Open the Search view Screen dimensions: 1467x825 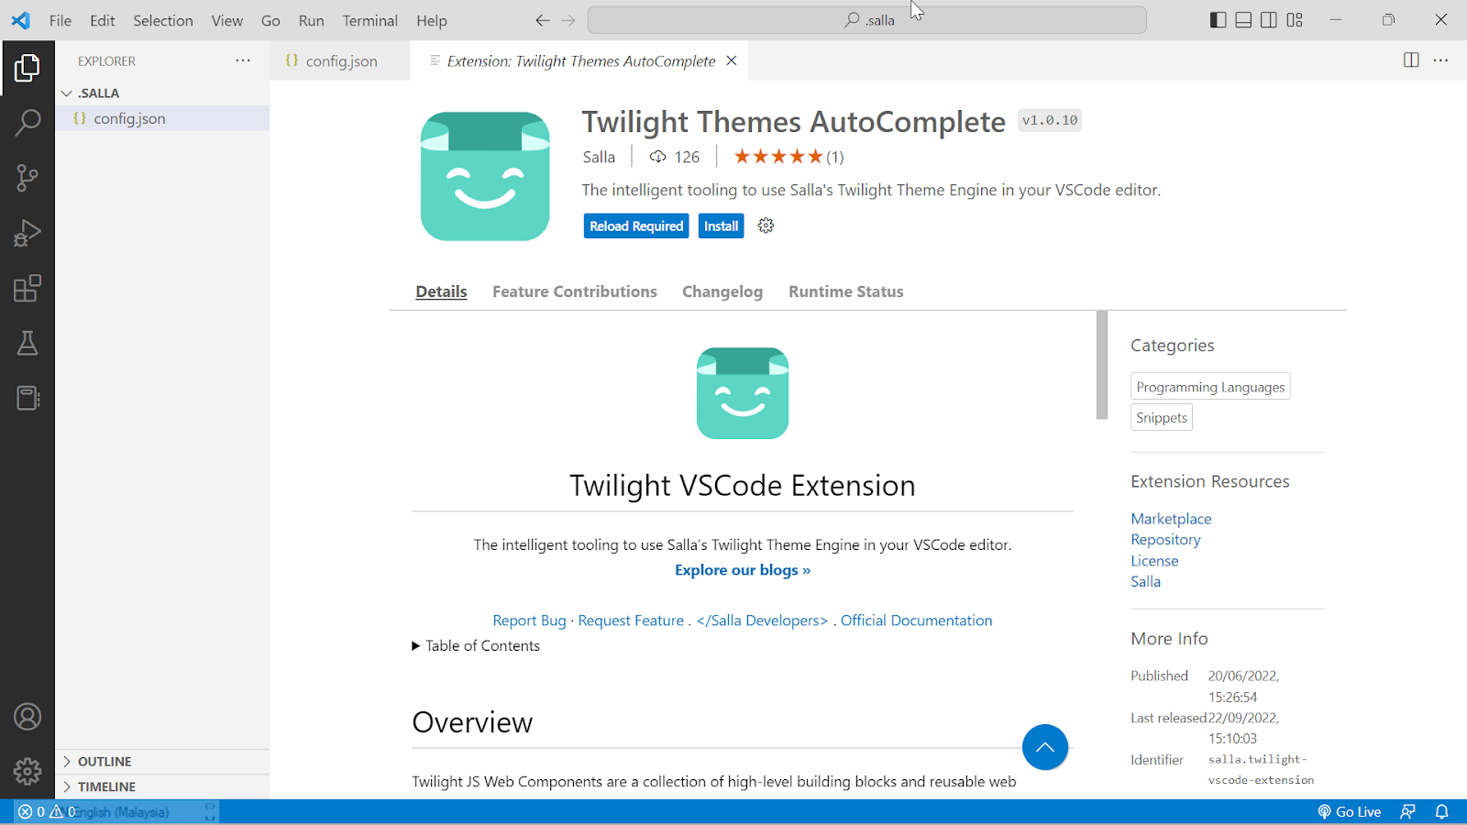[28, 122]
